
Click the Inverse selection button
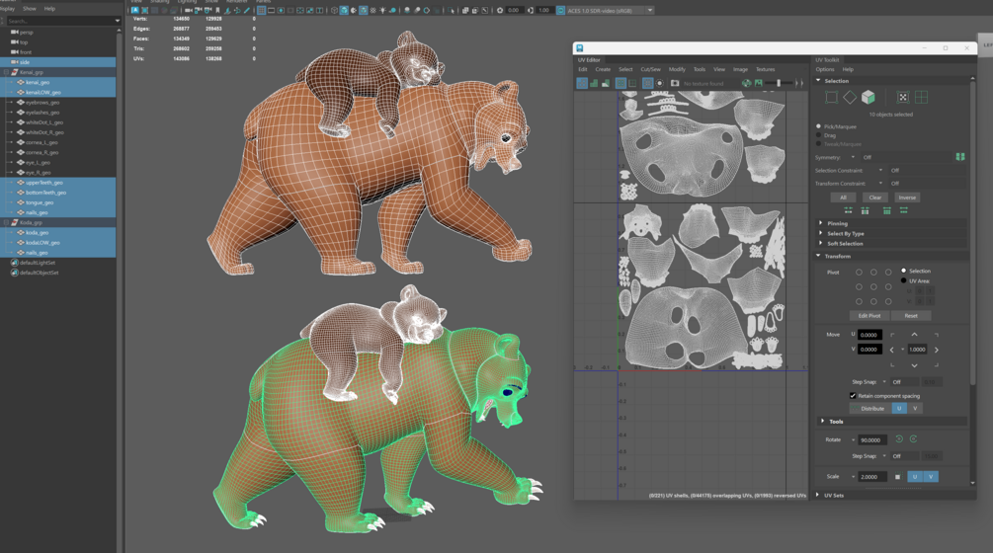(x=907, y=197)
